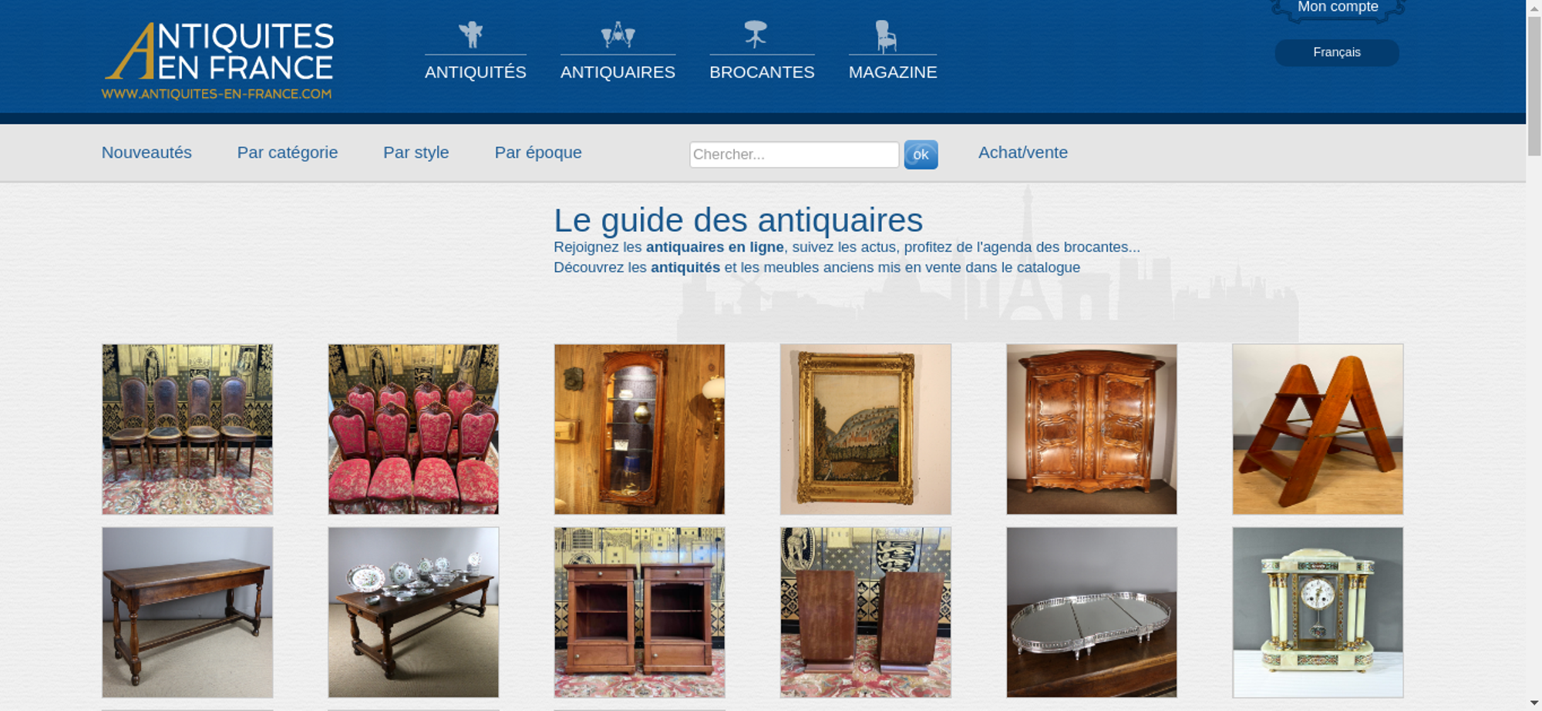Viewport: 1542px width, 711px height.
Task: Click the vertical page scrollbar thumb
Action: (x=1534, y=85)
